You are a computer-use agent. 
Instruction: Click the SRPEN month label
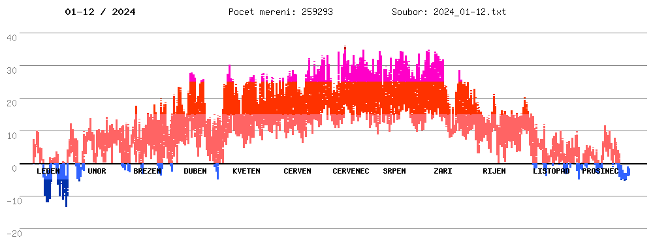click(x=394, y=171)
